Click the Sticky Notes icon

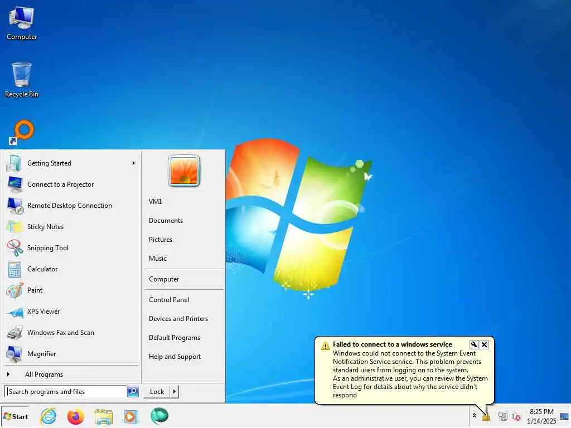point(14,227)
